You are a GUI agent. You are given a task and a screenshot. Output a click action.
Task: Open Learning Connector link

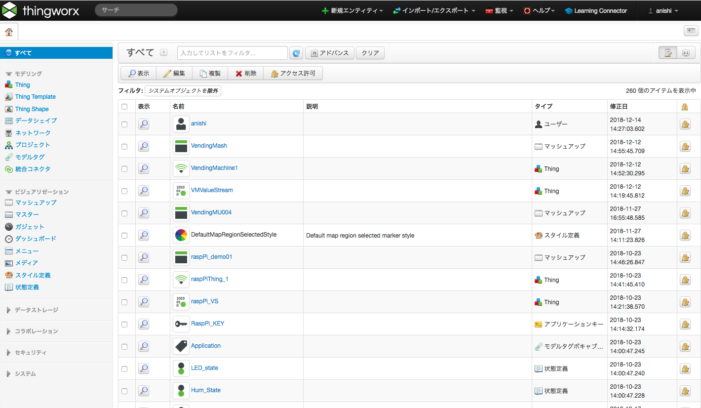click(596, 10)
